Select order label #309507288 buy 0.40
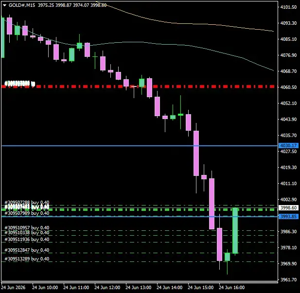 point(27,202)
